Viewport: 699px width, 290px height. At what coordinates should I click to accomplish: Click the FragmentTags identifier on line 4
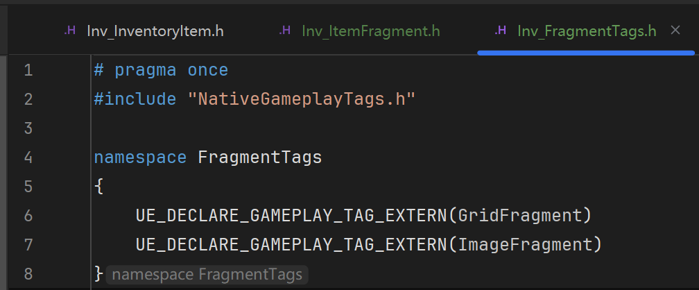click(x=260, y=157)
